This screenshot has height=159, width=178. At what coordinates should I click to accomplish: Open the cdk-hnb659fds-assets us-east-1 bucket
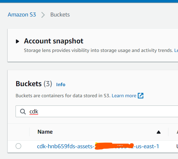[x=98, y=146]
